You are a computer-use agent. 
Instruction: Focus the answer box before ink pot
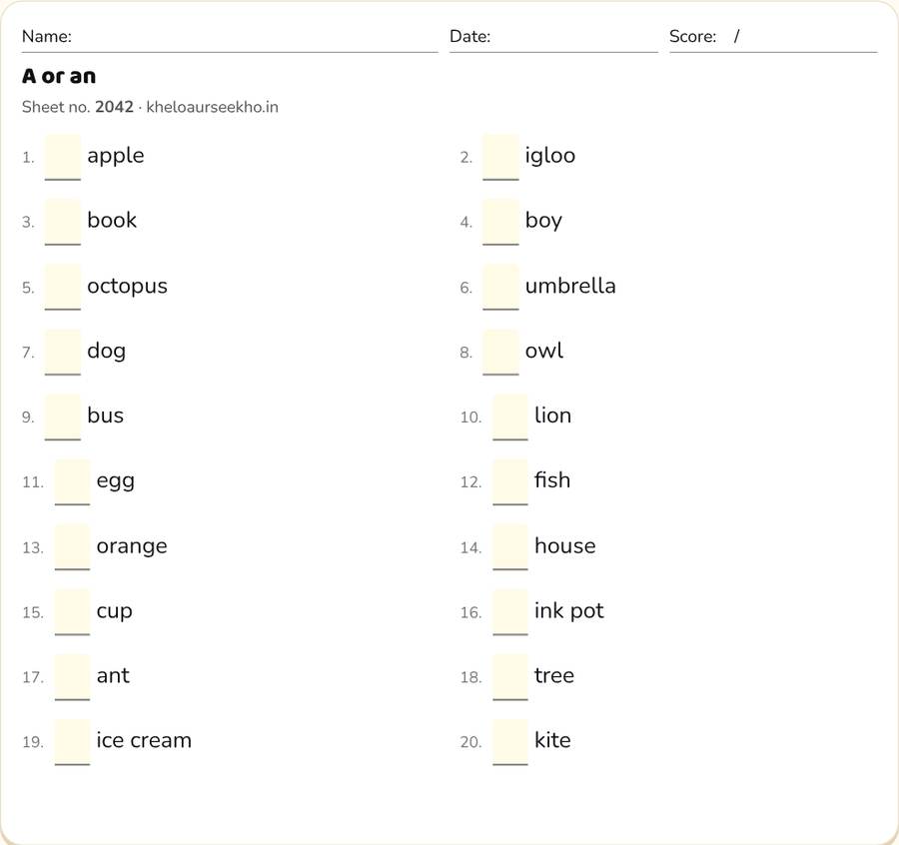tap(510, 611)
